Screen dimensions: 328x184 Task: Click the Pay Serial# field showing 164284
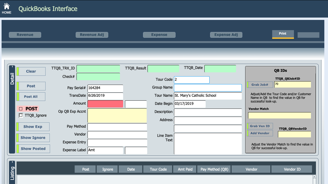pos(105,88)
